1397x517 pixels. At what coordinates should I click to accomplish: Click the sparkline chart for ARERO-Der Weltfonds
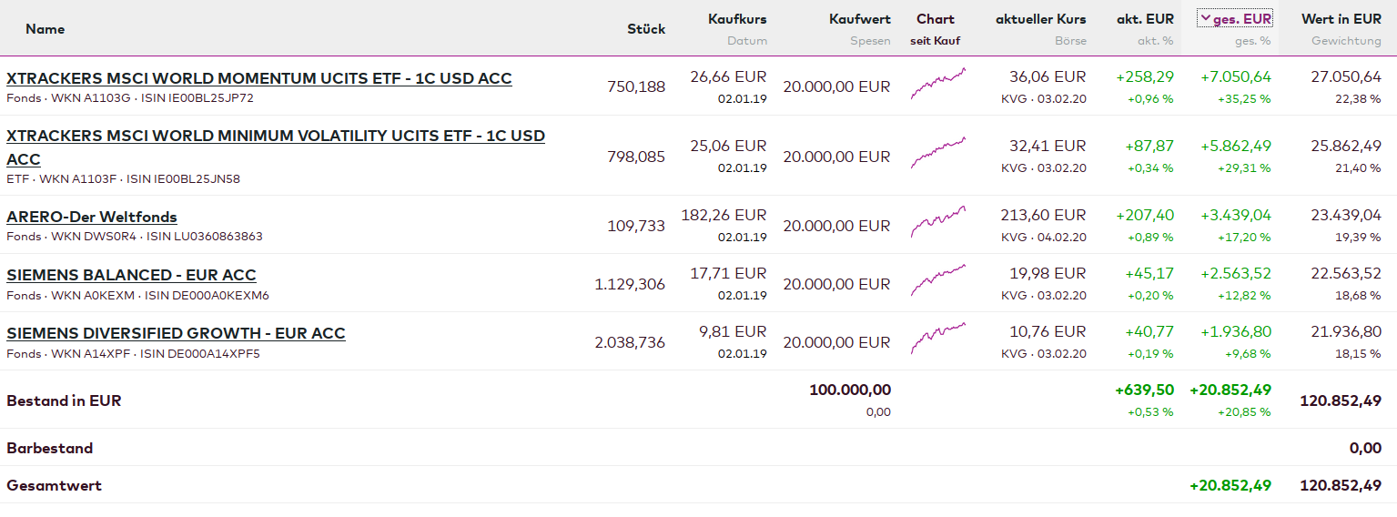tap(938, 222)
